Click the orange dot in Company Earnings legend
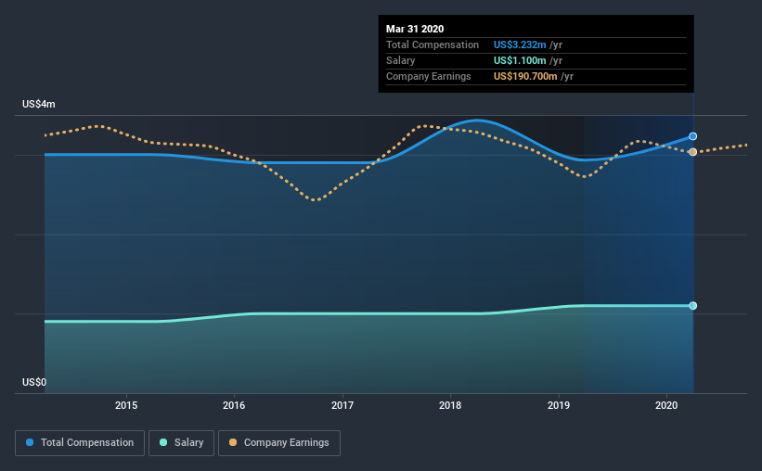The image size is (762, 471). coord(233,442)
